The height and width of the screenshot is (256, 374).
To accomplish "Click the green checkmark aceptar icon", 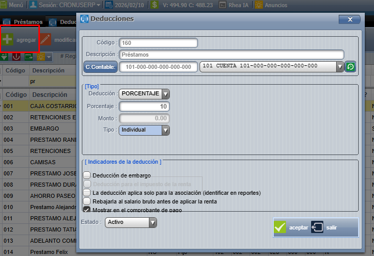I will tap(280, 227).
